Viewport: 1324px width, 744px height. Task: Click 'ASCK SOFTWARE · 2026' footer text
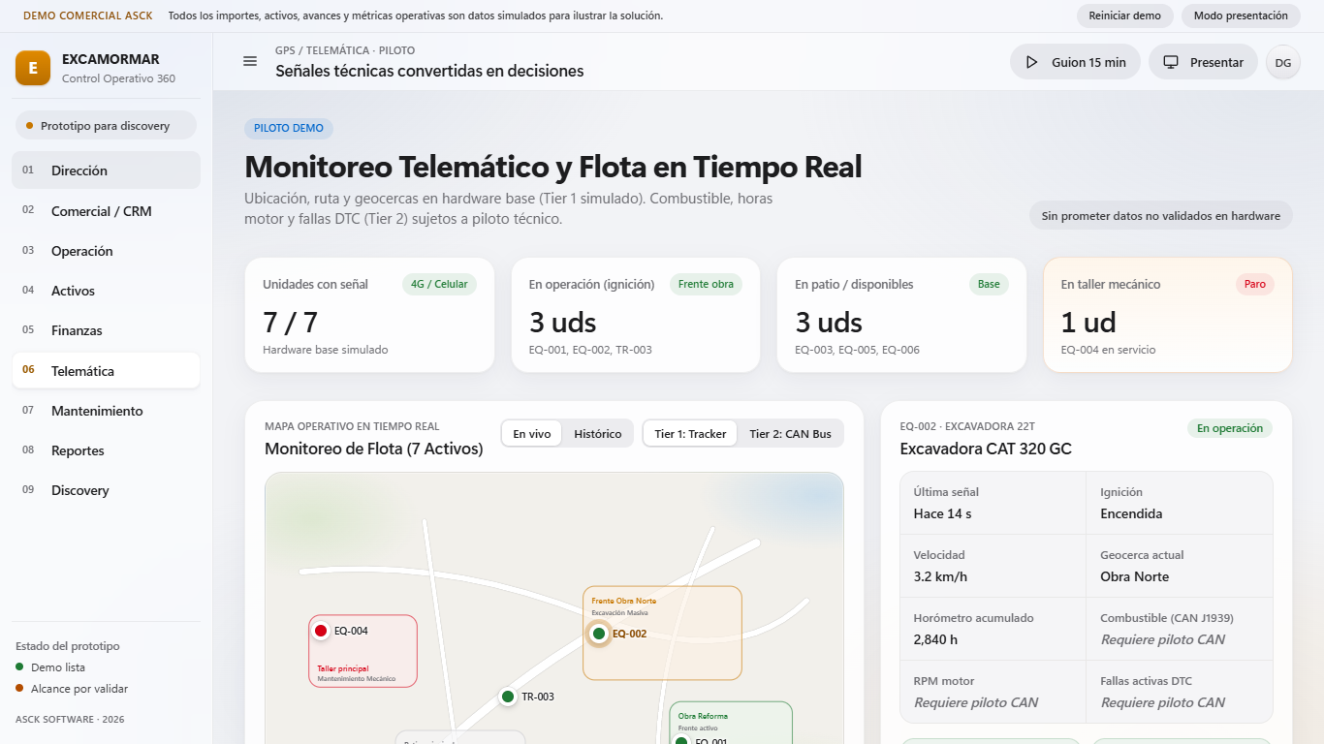(70, 720)
